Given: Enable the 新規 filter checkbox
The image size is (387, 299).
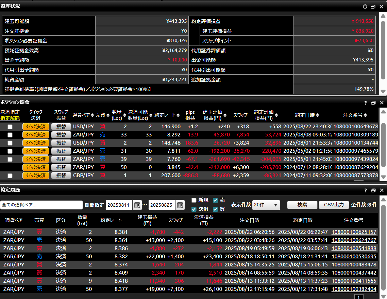Looking at the screenshot, I should (194, 200).
